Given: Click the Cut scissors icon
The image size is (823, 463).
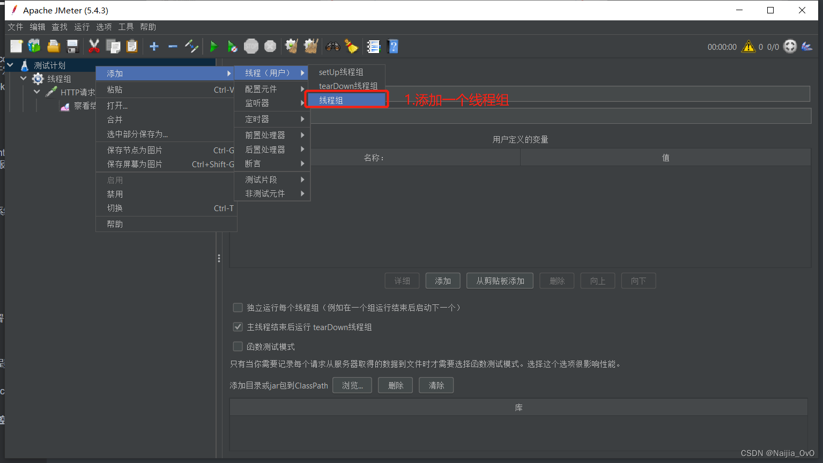Looking at the screenshot, I should point(94,47).
